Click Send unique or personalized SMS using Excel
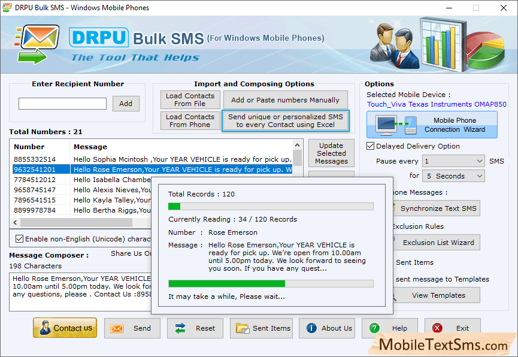This screenshot has height=357, width=518. click(286, 120)
